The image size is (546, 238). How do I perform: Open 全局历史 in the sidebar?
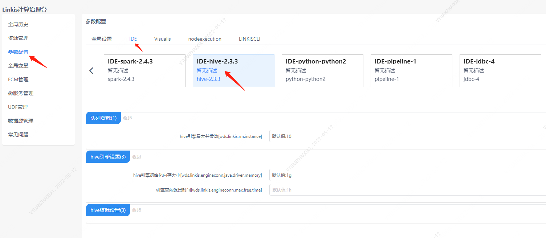[18, 24]
